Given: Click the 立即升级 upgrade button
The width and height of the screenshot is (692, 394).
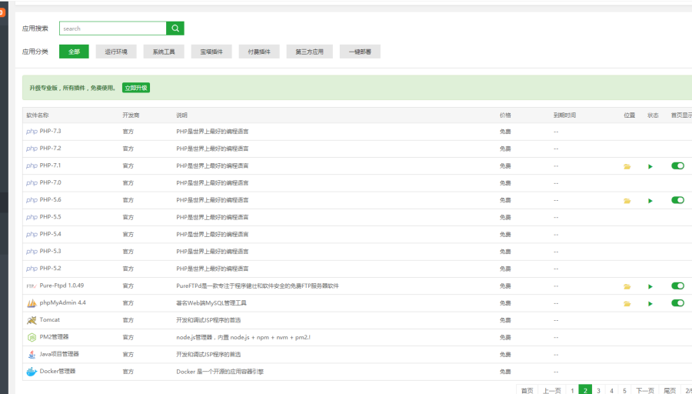Looking at the screenshot, I should tap(136, 88).
